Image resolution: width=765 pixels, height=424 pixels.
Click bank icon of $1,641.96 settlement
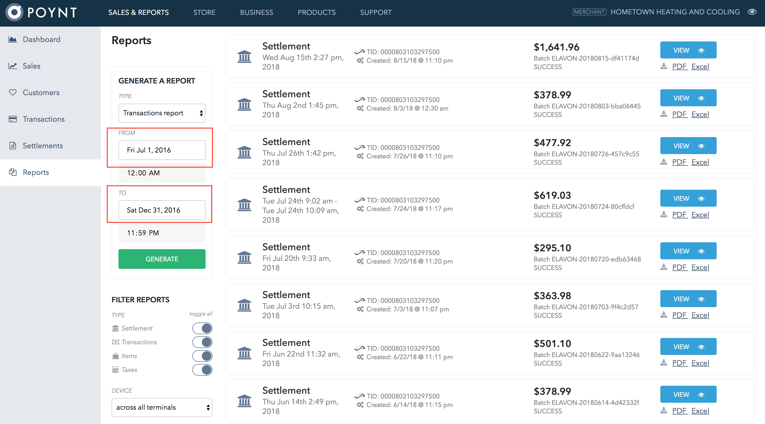click(x=244, y=56)
